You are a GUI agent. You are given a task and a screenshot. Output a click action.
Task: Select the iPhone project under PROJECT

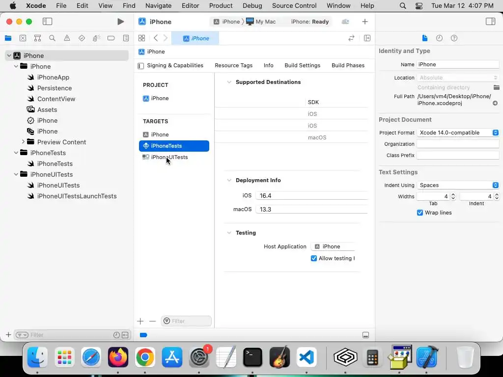coord(174,98)
